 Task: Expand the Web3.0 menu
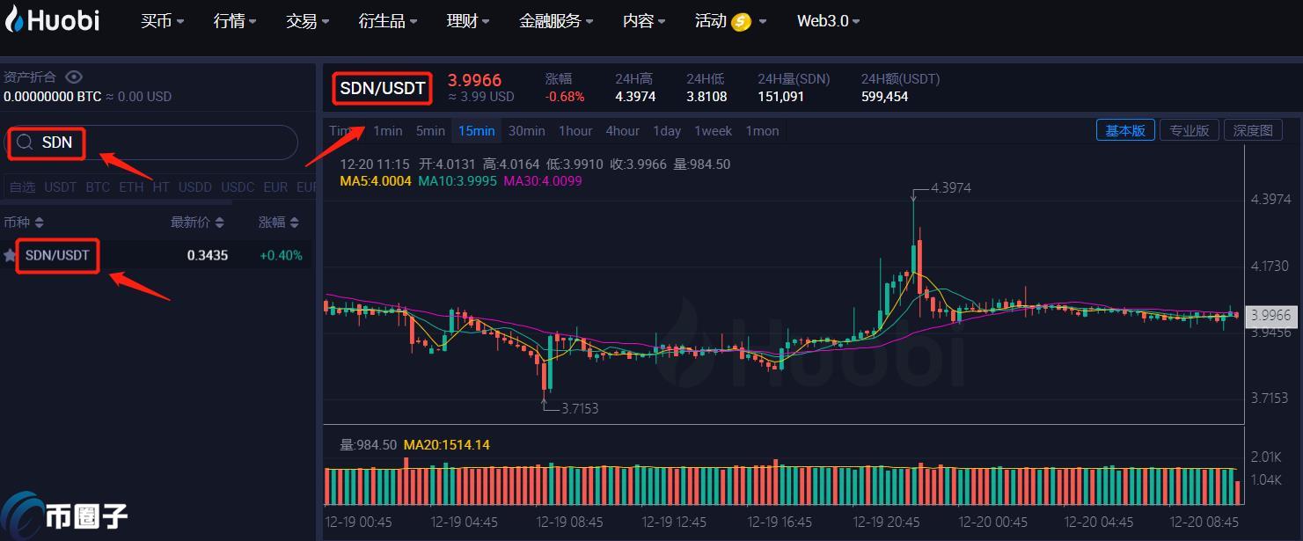[828, 21]
